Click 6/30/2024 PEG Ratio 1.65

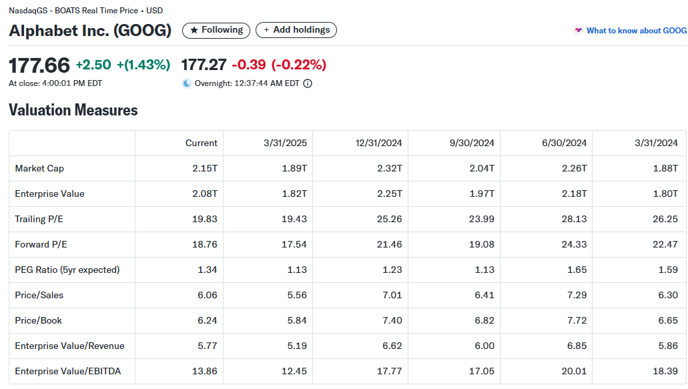[577, 270]
